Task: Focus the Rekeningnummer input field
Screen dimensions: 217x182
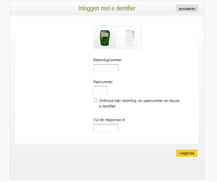Action: (x=106, y=68)
